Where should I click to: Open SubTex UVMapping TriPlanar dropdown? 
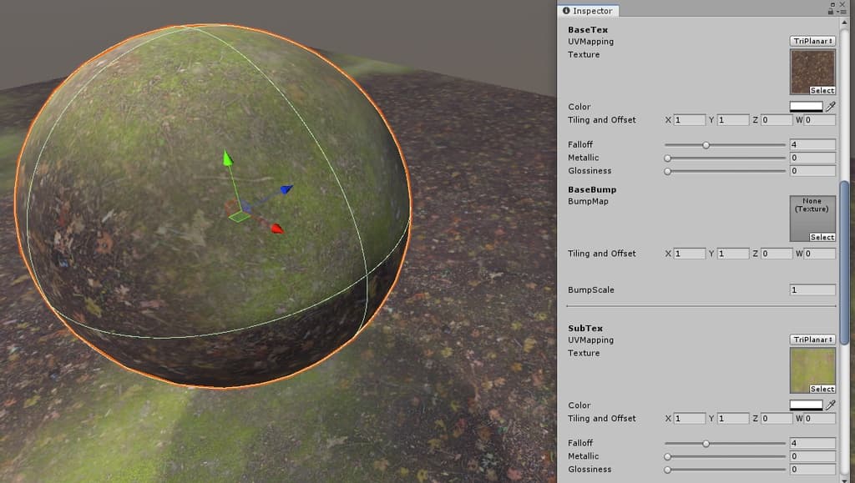[x=812, y=340]
